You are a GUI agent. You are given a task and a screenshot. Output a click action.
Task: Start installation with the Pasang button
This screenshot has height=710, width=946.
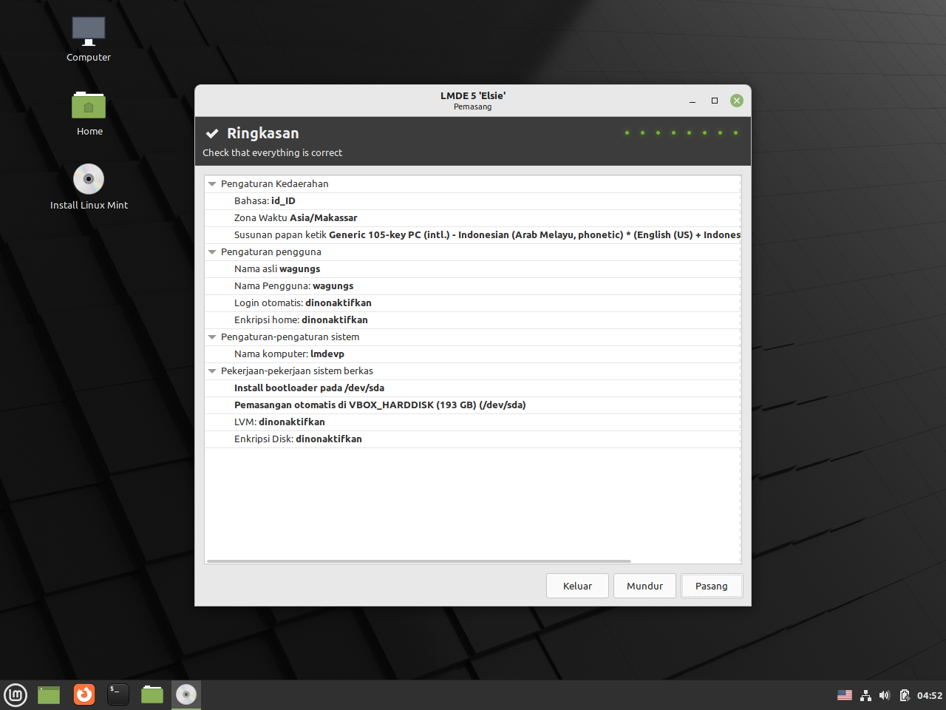[712, 586]
